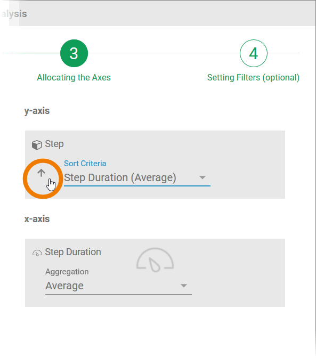Screen dimensions: 316x358
Task: Select the Step dimension label in y-axis
Action: (x=54, y=144)
